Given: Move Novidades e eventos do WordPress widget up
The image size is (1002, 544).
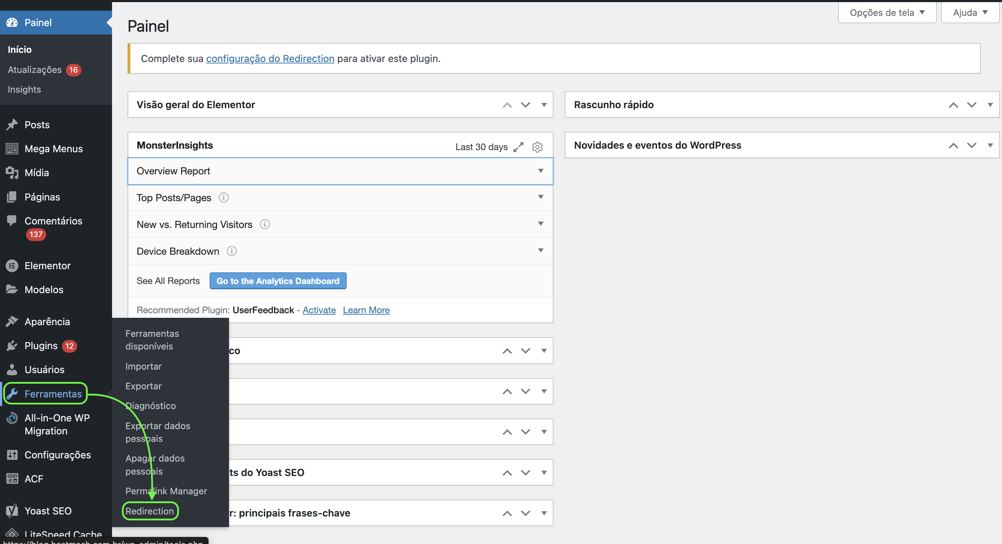Looking at the screenshot, I should coord(953,146).
